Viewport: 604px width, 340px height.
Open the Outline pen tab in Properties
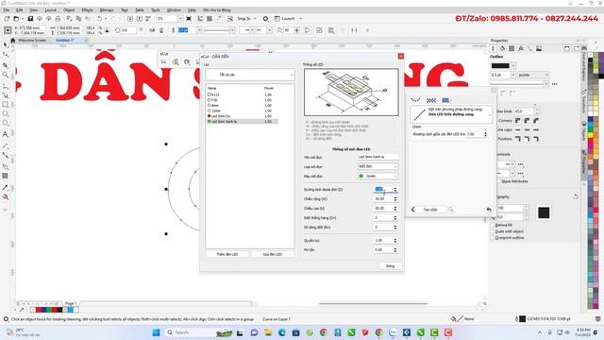coord(493,48)
